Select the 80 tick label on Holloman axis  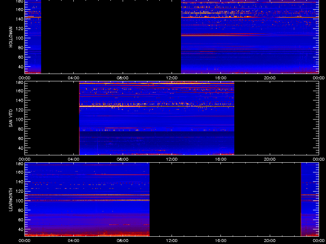tap(21, 48)
